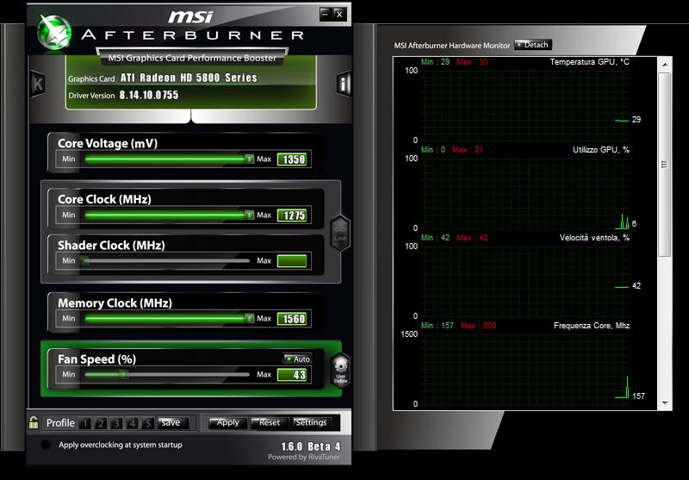
Task: Click the driver version 8.14.10.0755 text
Action: pos(149,95)
